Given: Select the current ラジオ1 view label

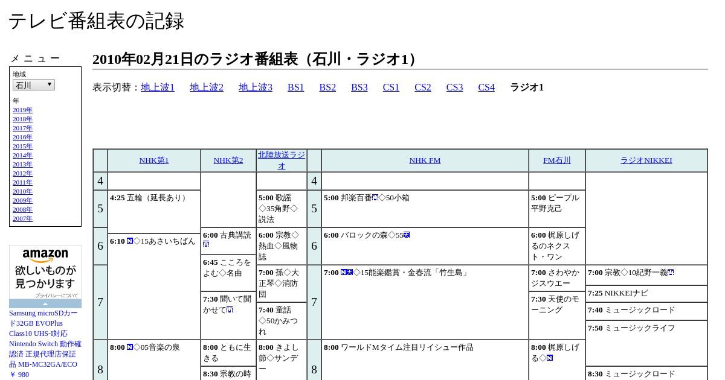Looking at the screenshot, I should [x=527, y=87].
